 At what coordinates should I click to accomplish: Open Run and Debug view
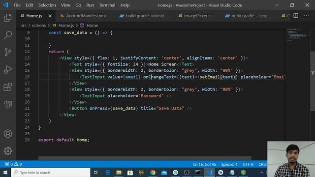point(8,69)
